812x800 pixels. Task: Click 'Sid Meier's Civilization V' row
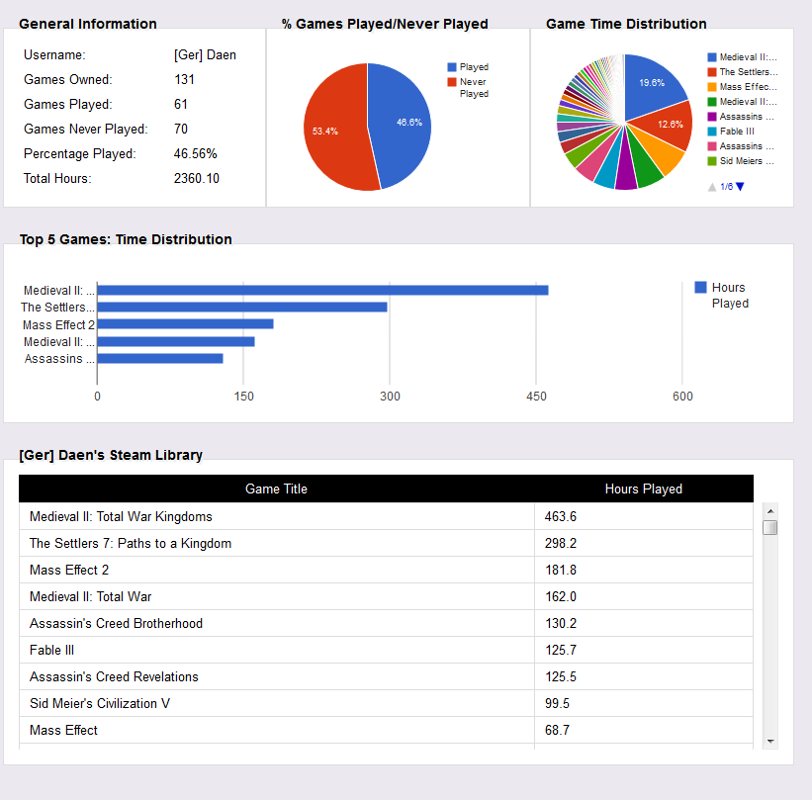tap(387, 703)
